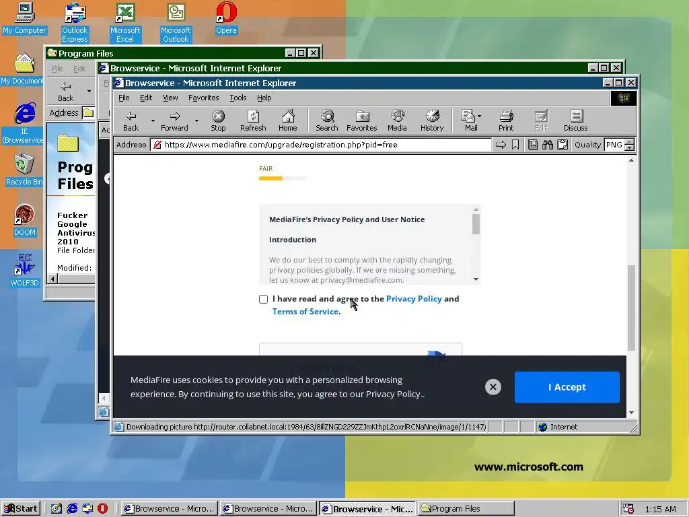Select the IE (Browservice) desktop icon
The image size is (689, 517).
24,124
